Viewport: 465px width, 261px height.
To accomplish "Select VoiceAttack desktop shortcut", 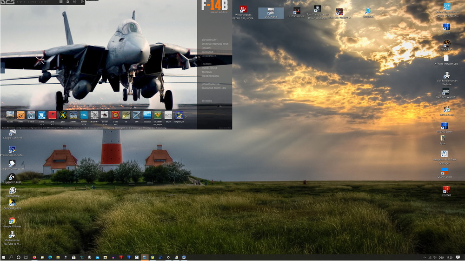I will (13, 192).
